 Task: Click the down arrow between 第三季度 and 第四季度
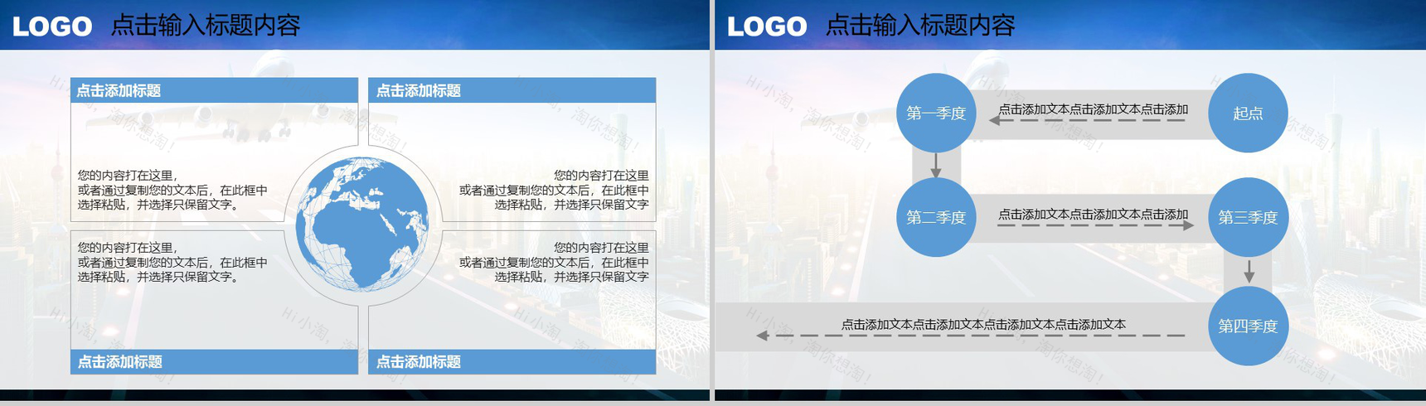click(1249, 271)
